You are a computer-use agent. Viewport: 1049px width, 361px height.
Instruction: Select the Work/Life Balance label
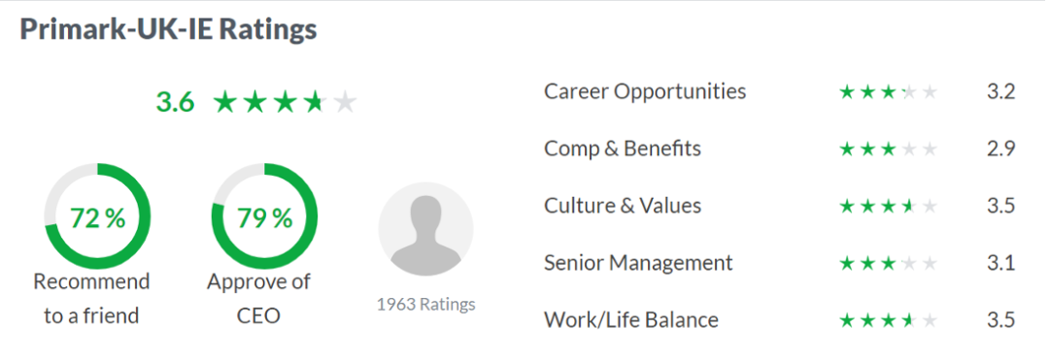[x=631, y=320]
